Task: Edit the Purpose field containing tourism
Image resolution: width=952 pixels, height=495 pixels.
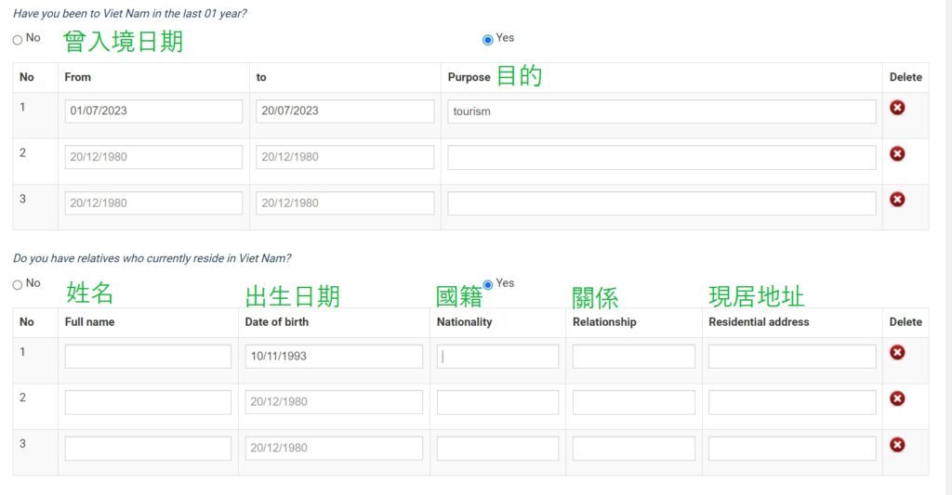Action: [x=661, y=111]
